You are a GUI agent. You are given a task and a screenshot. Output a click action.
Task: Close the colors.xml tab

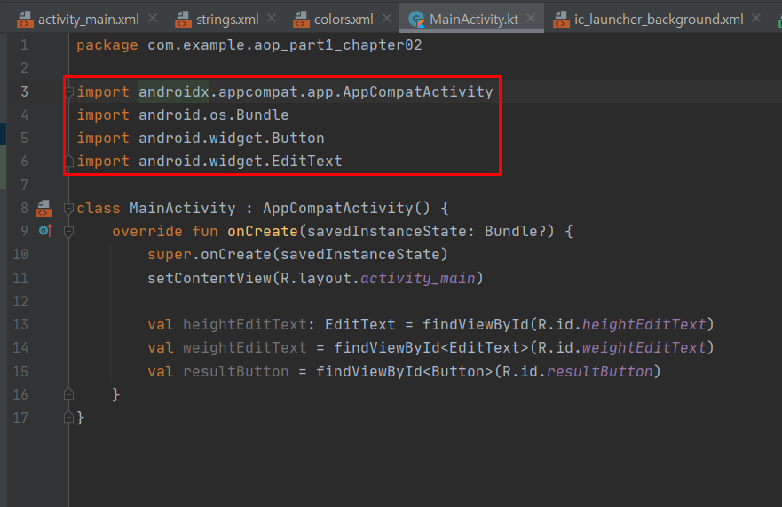point(387,19)
